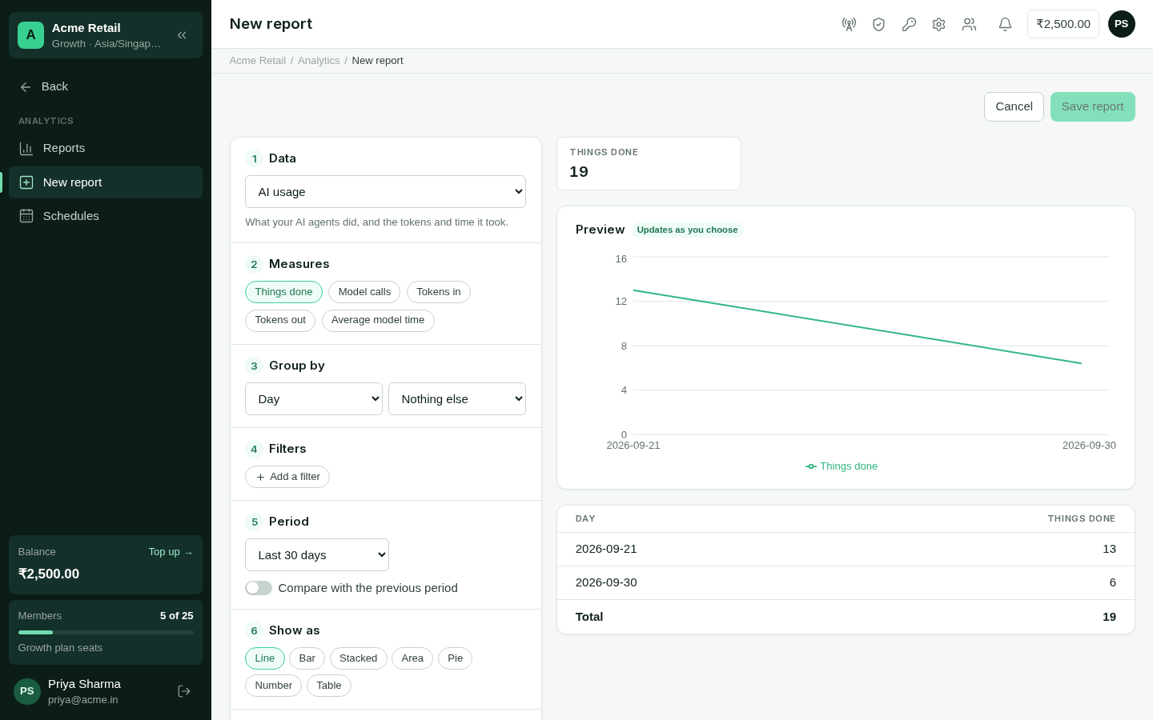Image resolution: width=1153 pixels, height=720 pixels.
Task: Enable the Model calls measure
Action: point(364,292)
